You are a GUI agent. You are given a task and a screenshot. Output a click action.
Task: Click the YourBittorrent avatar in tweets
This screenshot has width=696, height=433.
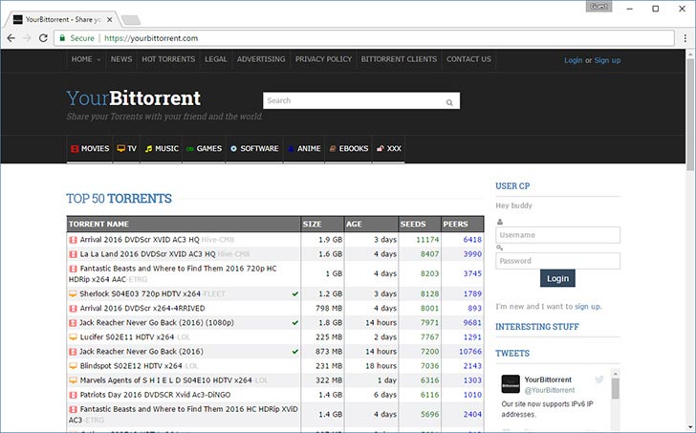click(511, 384)
